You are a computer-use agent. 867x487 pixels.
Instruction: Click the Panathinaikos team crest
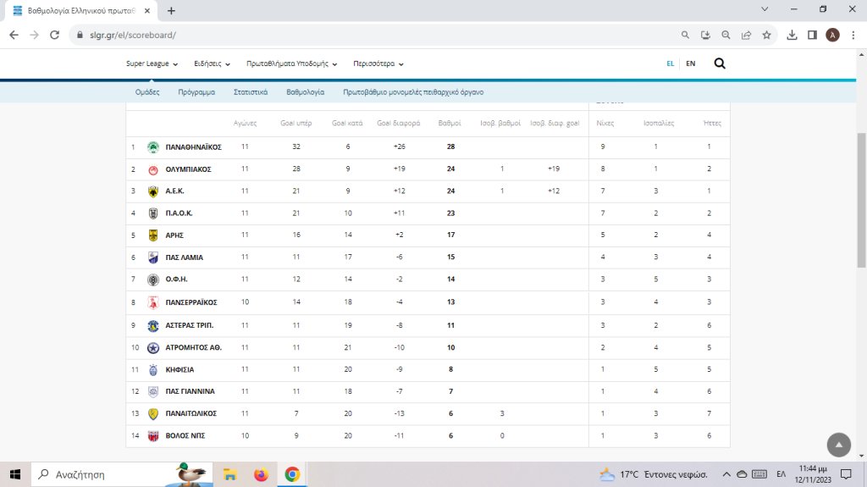point(153,147)
